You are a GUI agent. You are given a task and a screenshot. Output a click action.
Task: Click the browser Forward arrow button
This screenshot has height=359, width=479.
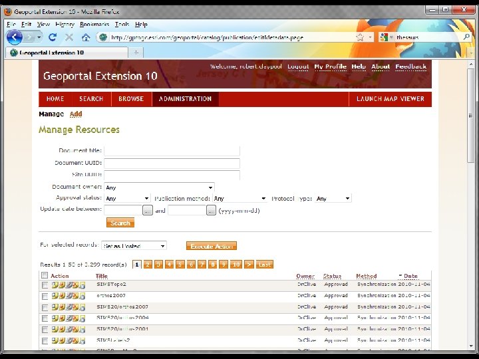pos(29,37)
